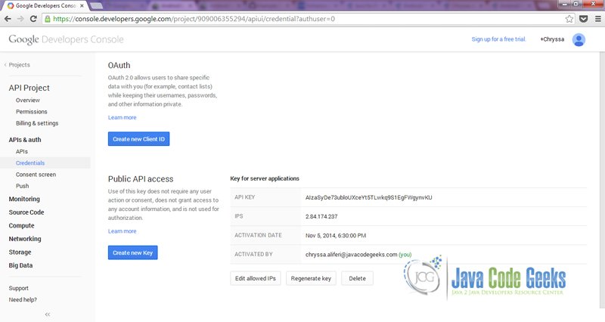This screenshot has width=605, height=322.
Task: Expand the Compute section
Action: [22, 225]
